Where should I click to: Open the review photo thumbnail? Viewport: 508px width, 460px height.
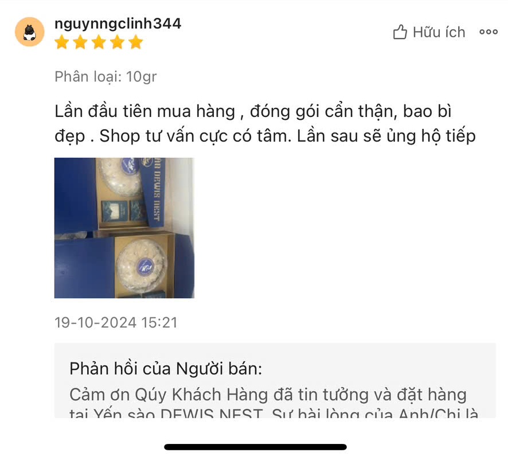(124, 228)
